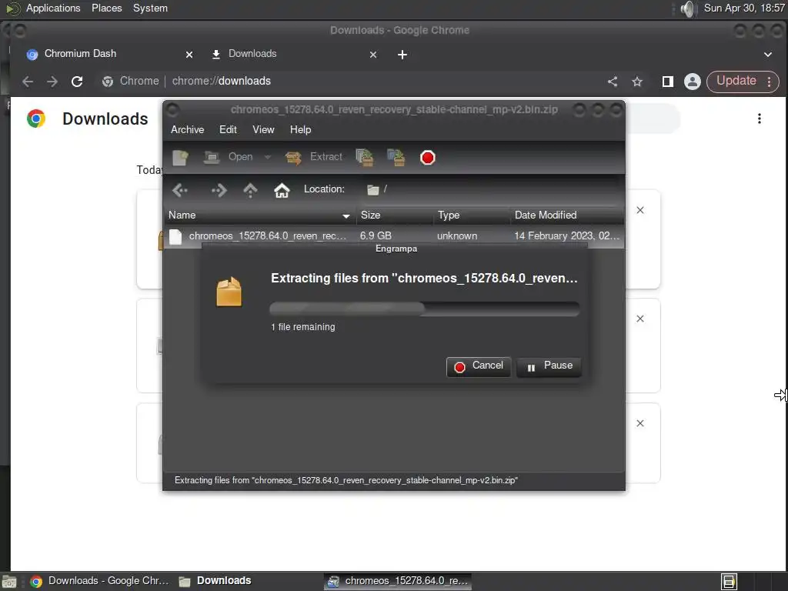Screen dimensions: 788x591
Task: Click the add files to archive icon
Action: click(364, 157)
